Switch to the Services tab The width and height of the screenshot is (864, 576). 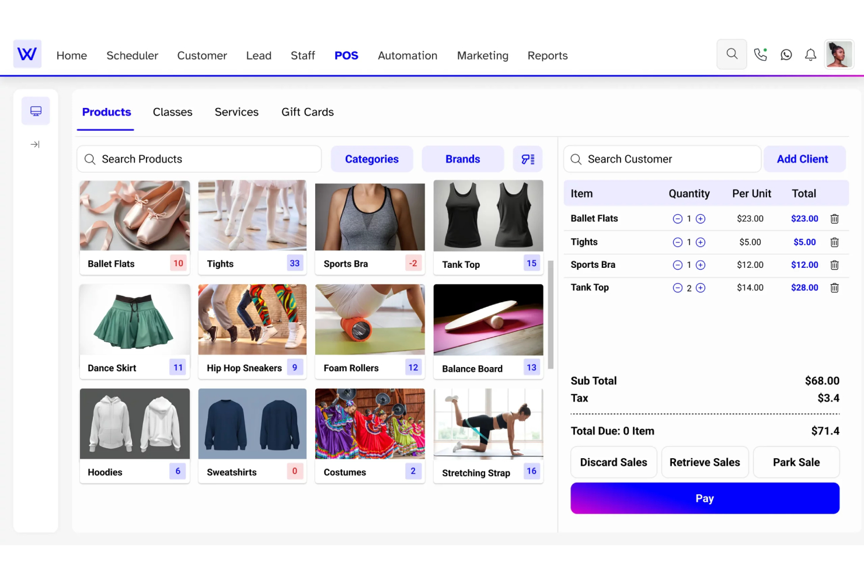coord(236,112)
